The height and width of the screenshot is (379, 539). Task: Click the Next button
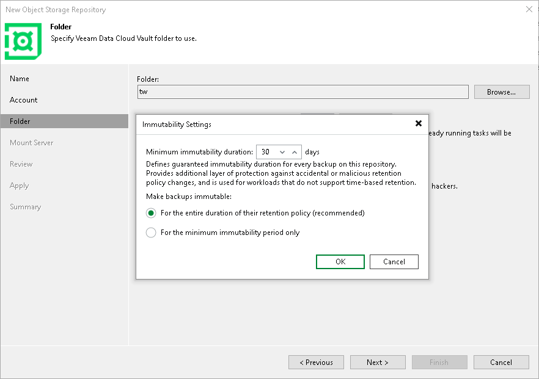[x=378, y=362]
